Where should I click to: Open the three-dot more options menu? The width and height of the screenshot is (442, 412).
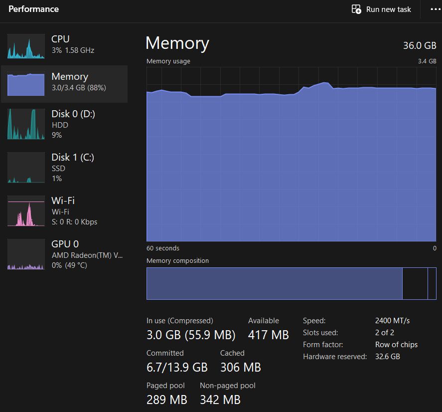[436, 9]
